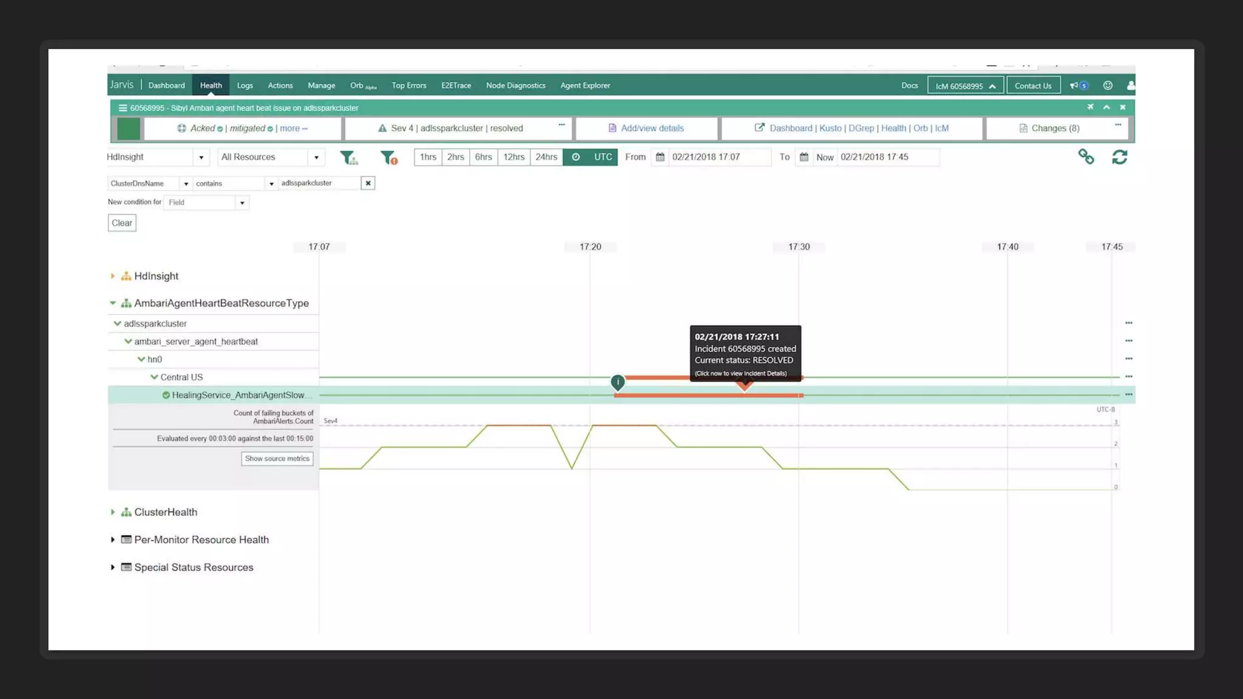Select the 6hrs time range
The image size is (1243, 699).
tap(483, 157)
